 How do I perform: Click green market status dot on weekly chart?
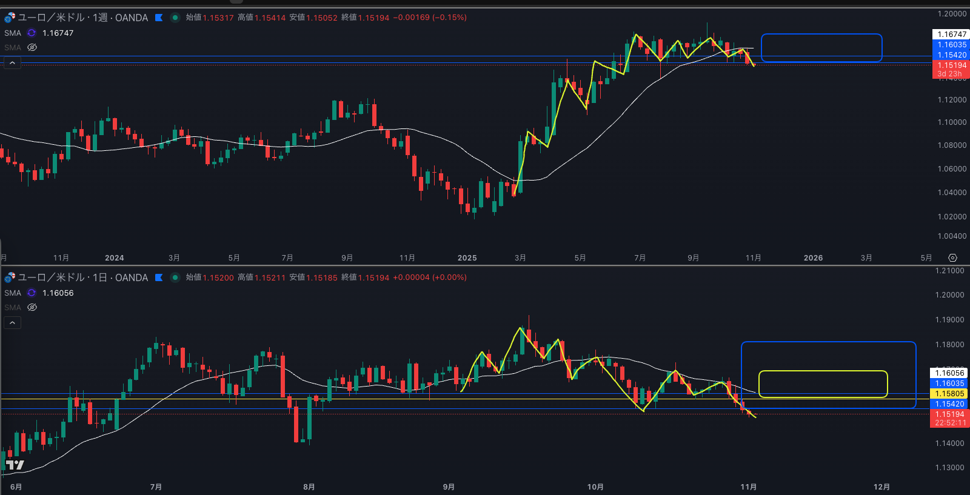(175, 18)
